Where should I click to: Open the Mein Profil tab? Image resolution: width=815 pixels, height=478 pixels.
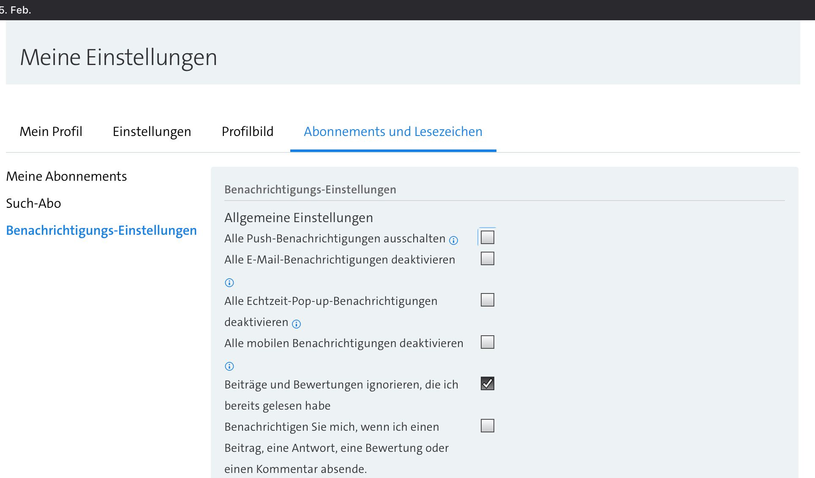tap(51, 132)
